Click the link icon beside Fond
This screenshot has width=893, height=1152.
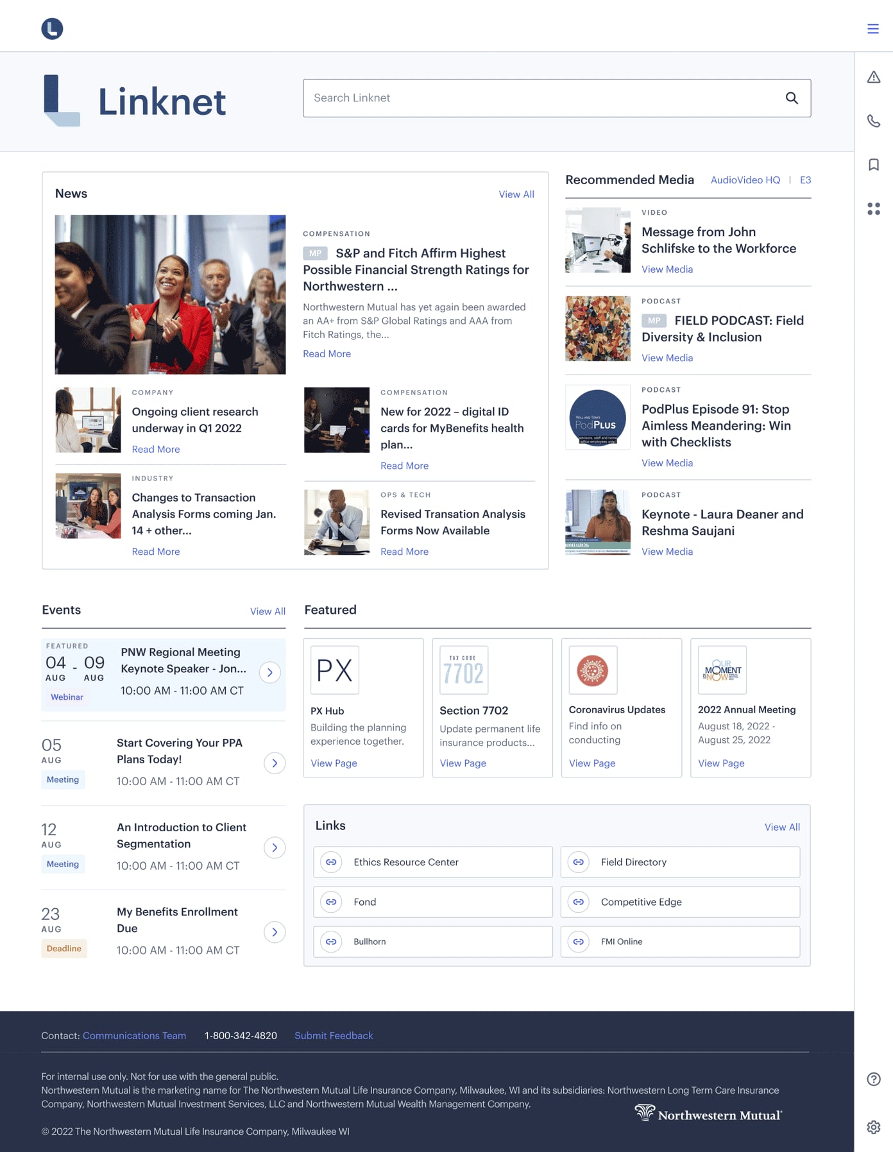[331, 902]
